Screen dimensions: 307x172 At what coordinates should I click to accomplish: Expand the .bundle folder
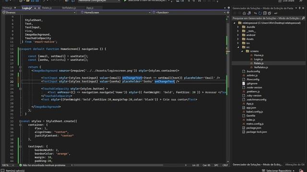point(238,27)
